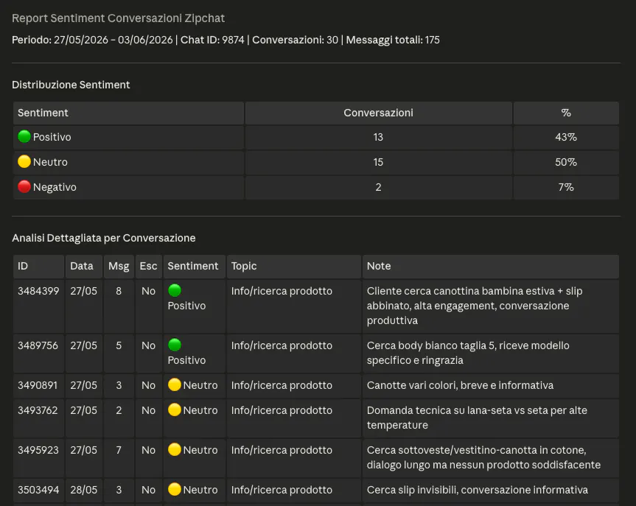Click the Neutro count cell '15'
The height and width of the screenshot is (506, 636).
coord(379,163)
